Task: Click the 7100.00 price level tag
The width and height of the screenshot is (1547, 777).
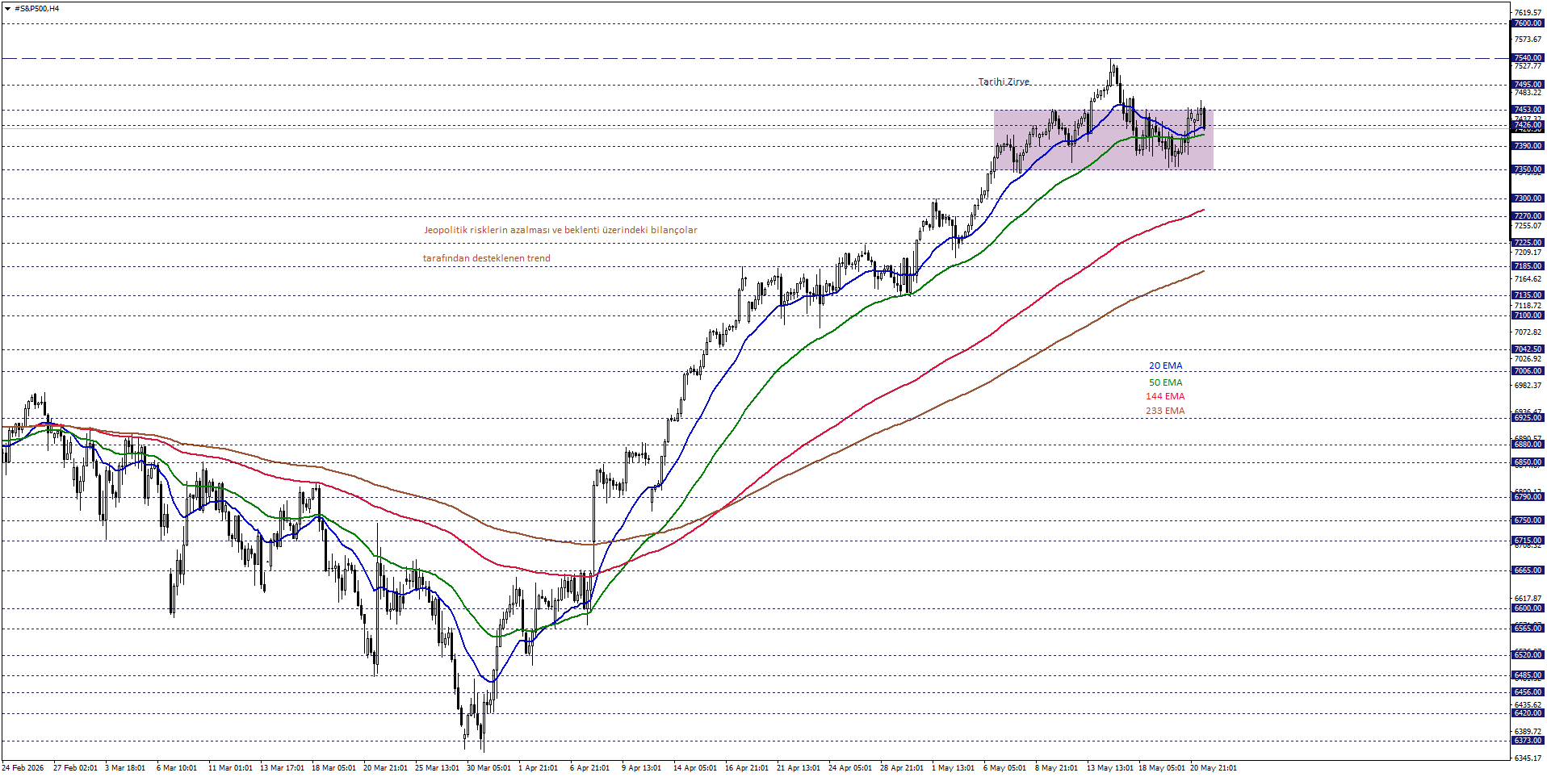Action: tap(1528, 315)
